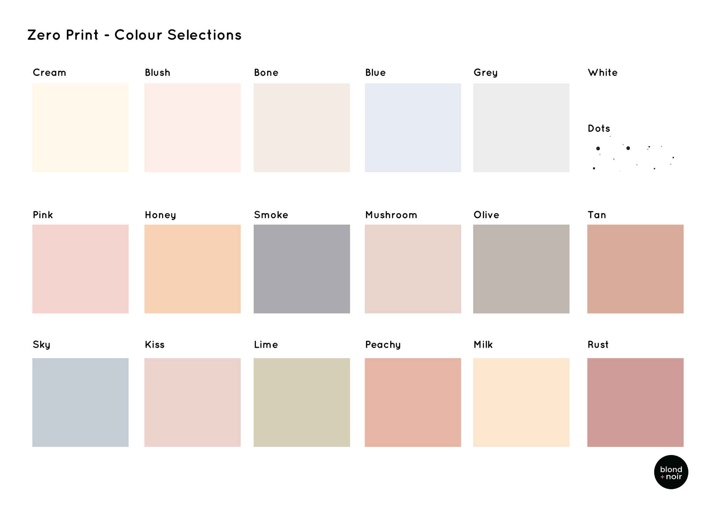Choose the Honey colour swatch
The width and height of the screenshot is (716, 506).
point(193,269)
